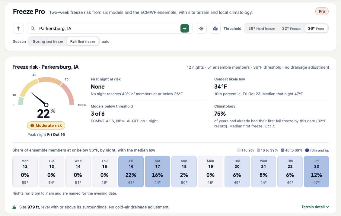Click the 40 to 69% legend swatch
The image size is (341, 216).
tap(282, 150)
